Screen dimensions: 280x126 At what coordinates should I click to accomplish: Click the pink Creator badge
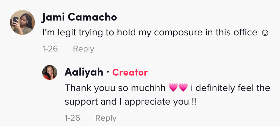click(130, 72)
